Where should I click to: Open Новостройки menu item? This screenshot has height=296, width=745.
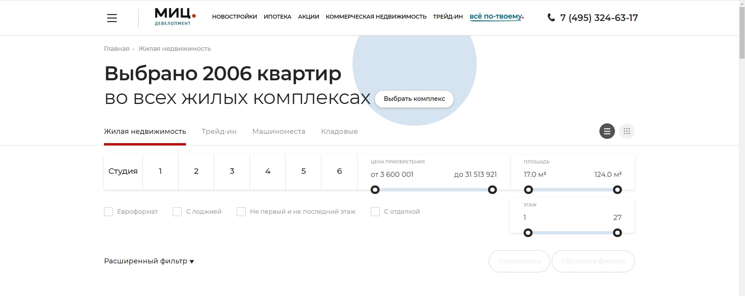[x=234, y=17]
